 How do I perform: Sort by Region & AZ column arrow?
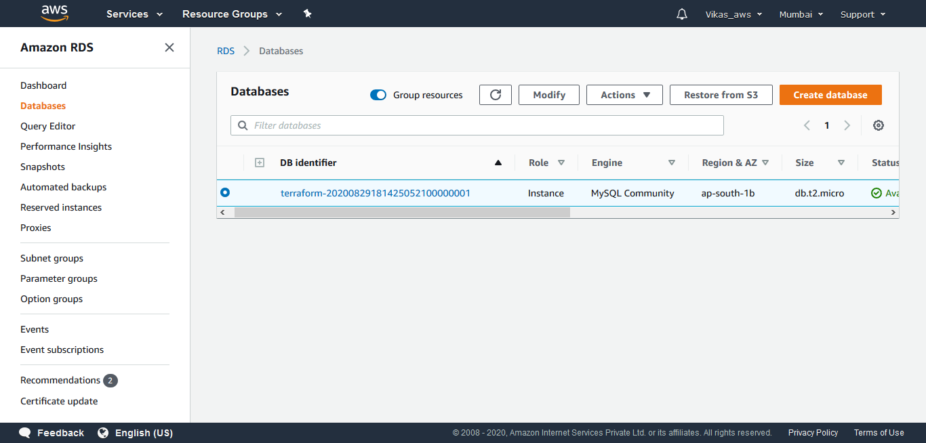765,163
